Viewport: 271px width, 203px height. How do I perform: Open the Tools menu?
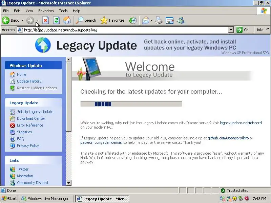(63, 11)
